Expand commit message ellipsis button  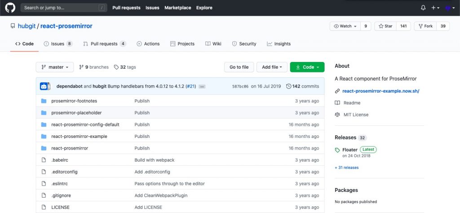[202, 87]
